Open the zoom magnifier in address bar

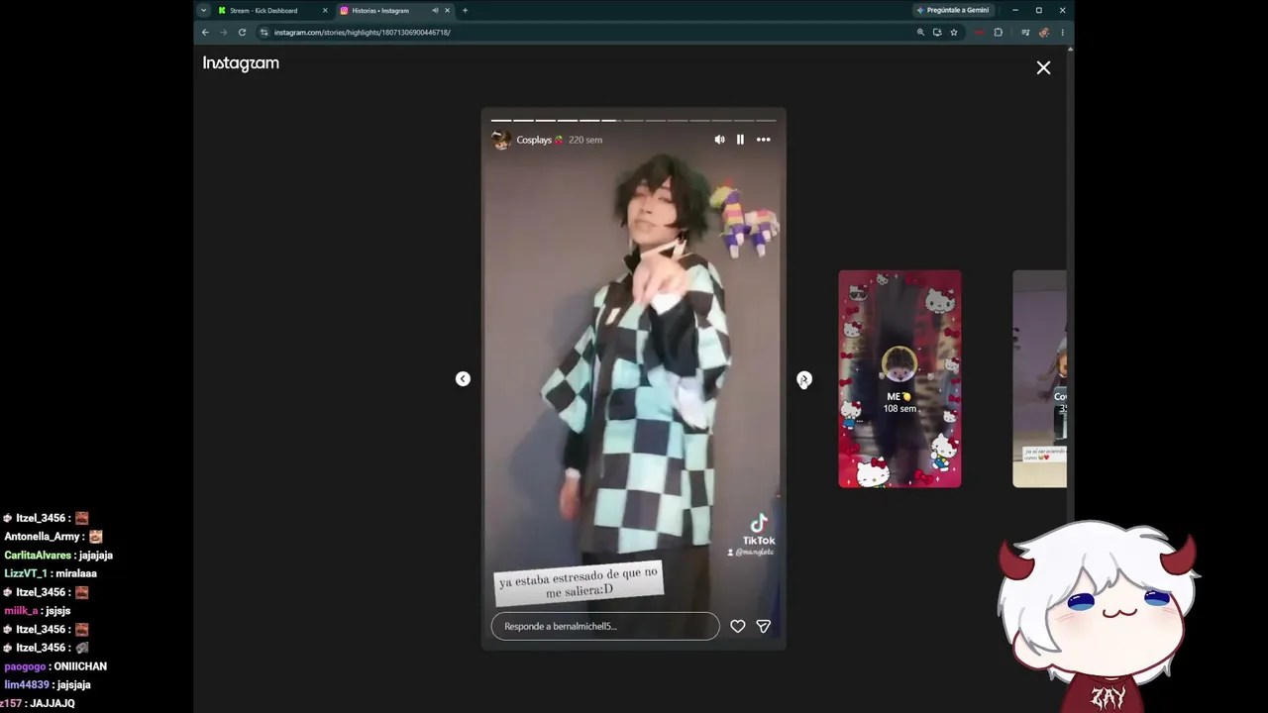tap(920, 33)
